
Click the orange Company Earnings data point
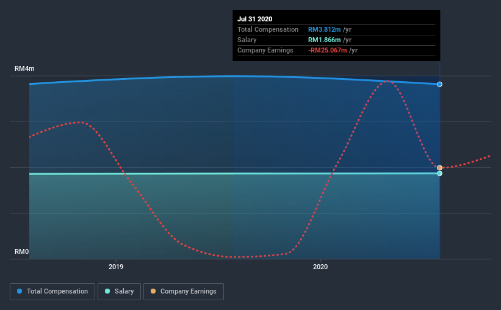[x=439, y=168]
